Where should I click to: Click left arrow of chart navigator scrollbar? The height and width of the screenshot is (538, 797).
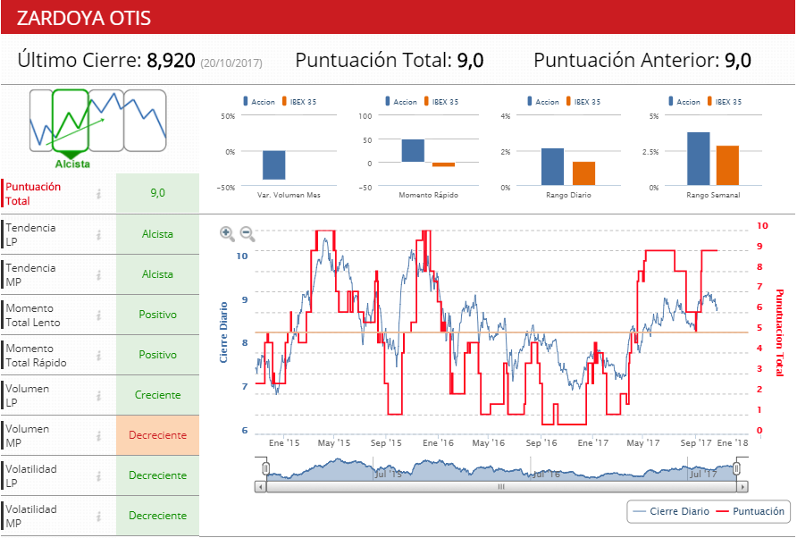click(260, 487)
